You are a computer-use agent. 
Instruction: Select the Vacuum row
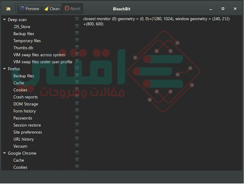(20, 146)
